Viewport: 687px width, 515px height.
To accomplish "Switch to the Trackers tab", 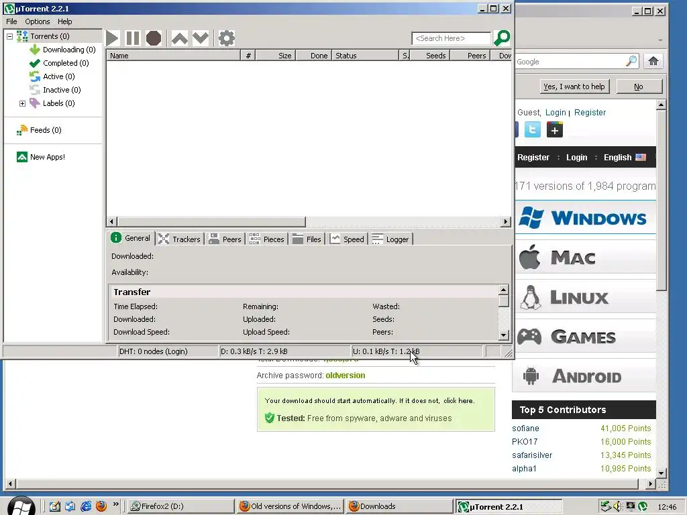I will pos(180,239).
